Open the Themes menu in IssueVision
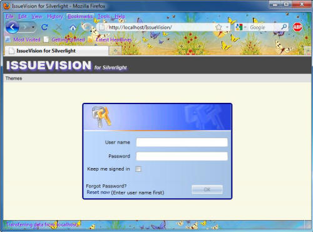Image resolution: width=313 pixels, height=232 pixels. pos(14,78)
